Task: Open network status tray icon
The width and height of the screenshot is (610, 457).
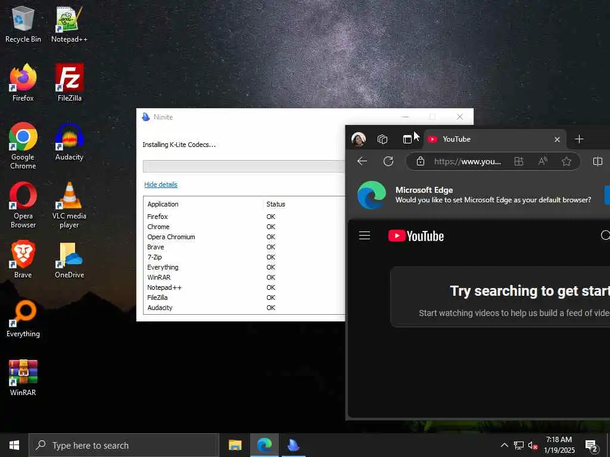Action: coord(519,445)
